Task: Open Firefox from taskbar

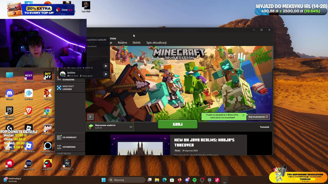Action: pos(179,180)
